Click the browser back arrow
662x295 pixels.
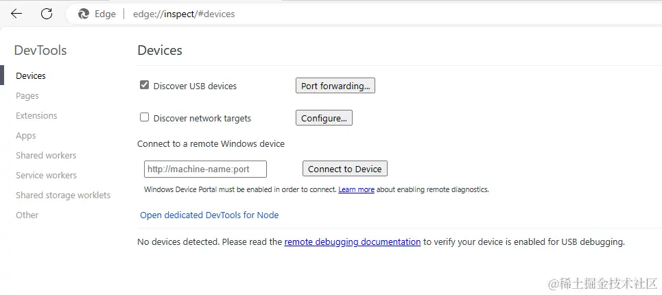pos(16,14)
